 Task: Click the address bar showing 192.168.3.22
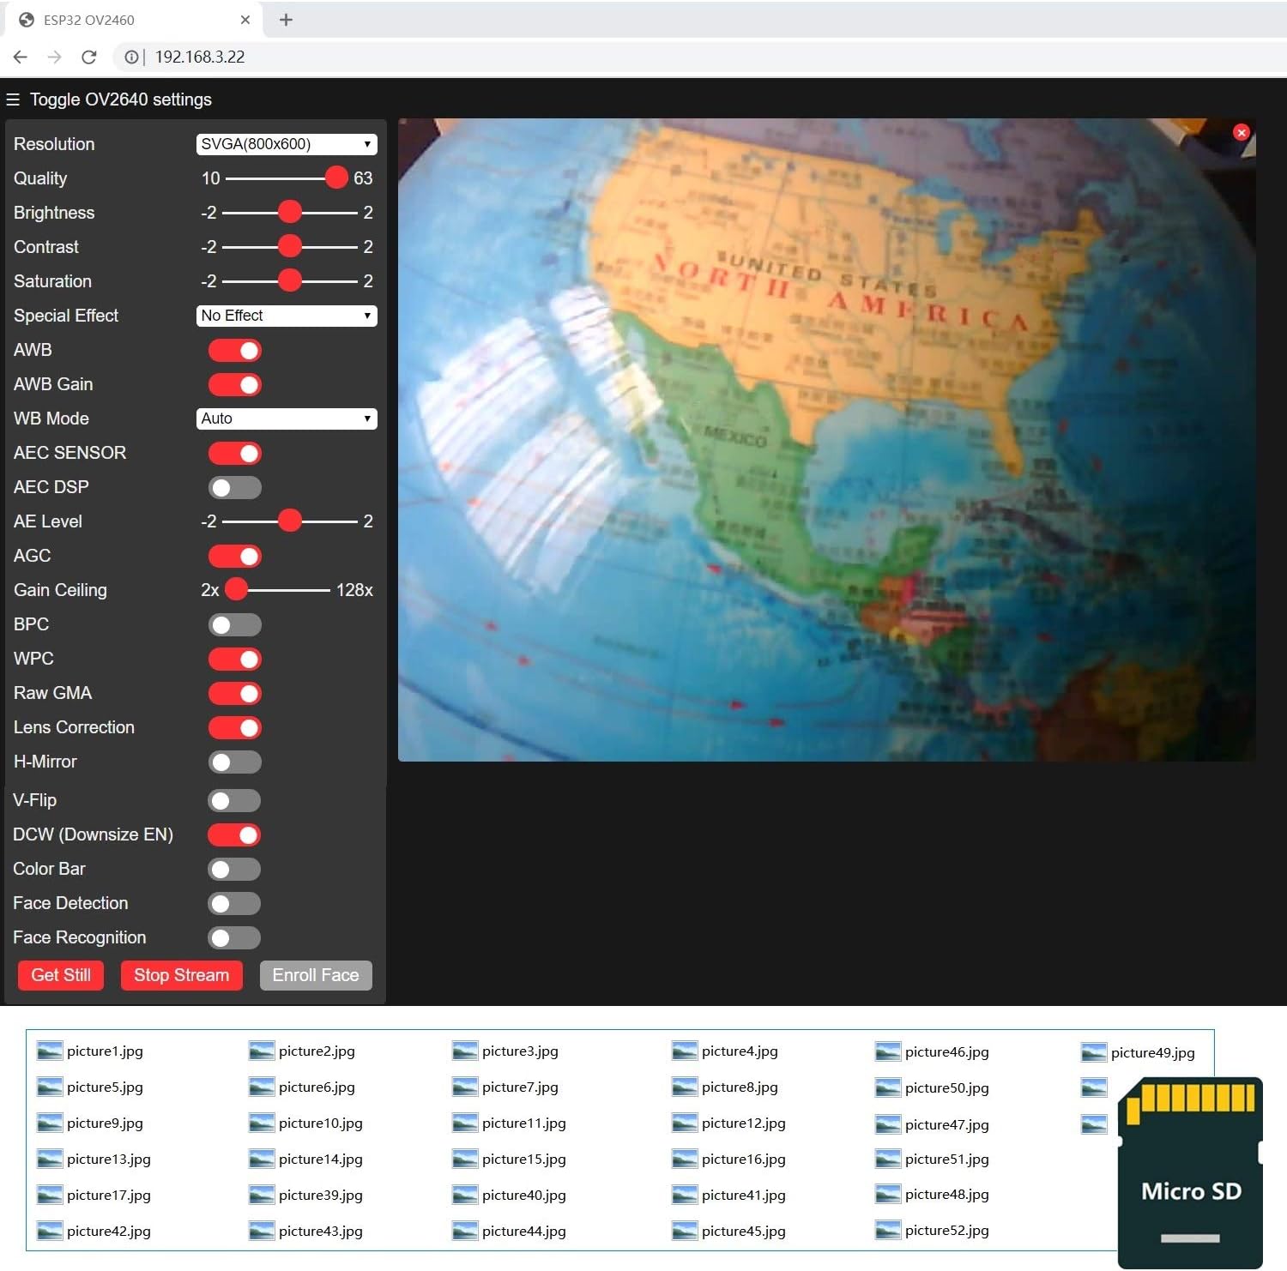[200, 57]
